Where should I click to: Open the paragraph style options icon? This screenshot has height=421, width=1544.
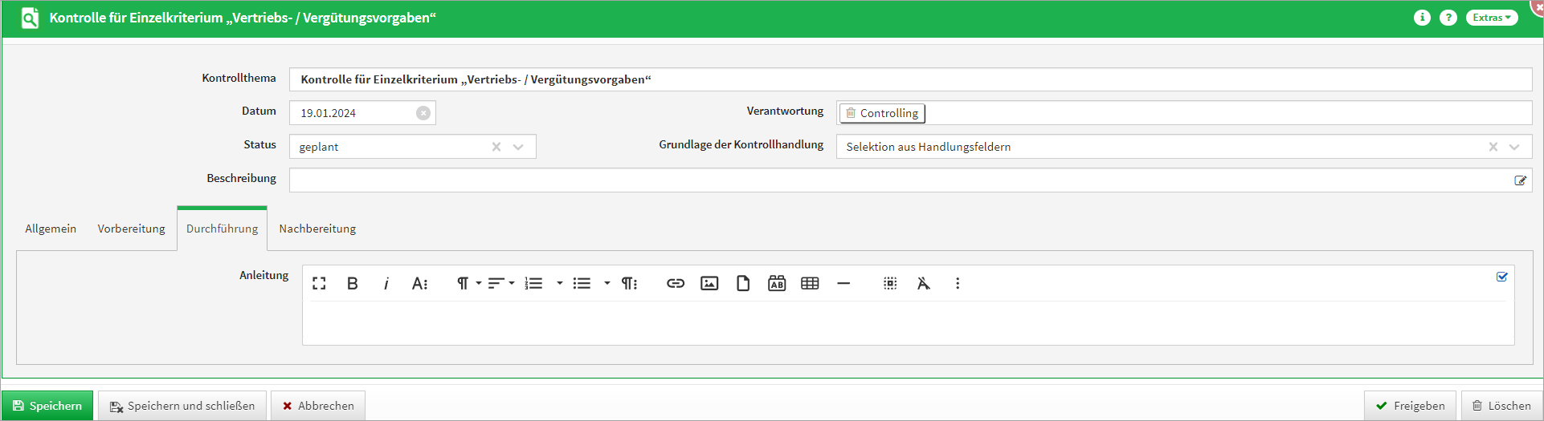click(x=629, y=283)
